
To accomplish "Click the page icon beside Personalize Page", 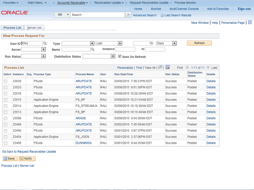I will point(249,23).
